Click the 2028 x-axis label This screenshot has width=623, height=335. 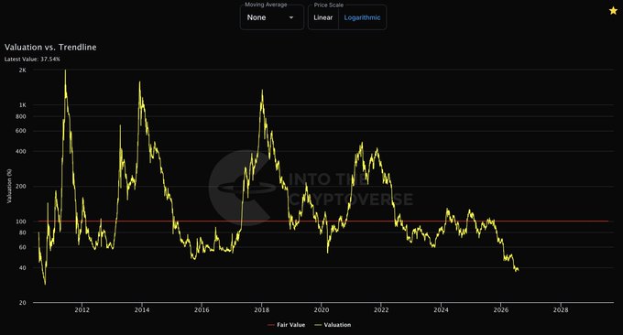(561, 309)
